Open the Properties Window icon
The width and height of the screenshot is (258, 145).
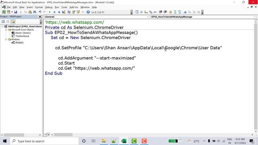(x=73, y=12)
